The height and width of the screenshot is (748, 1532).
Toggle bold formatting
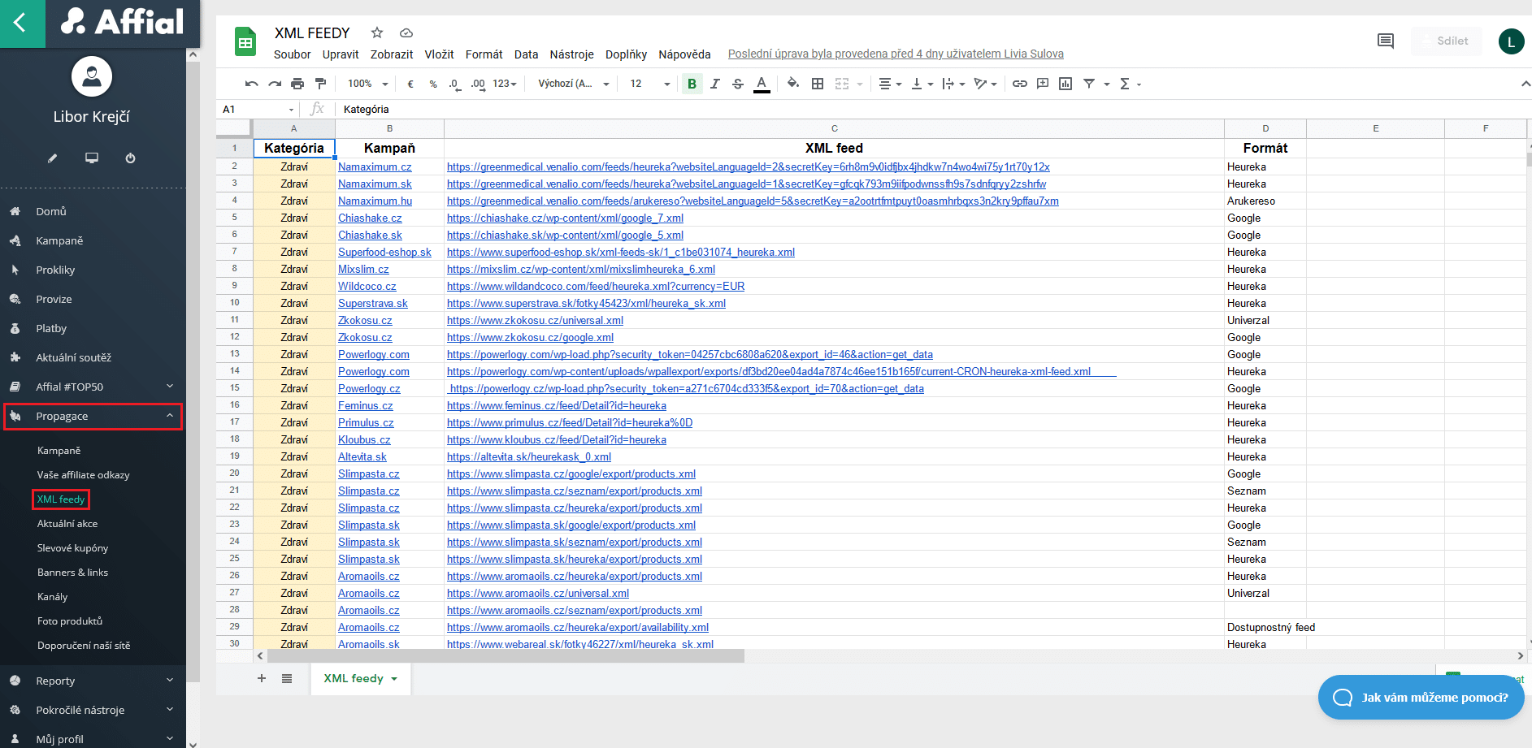692,84
